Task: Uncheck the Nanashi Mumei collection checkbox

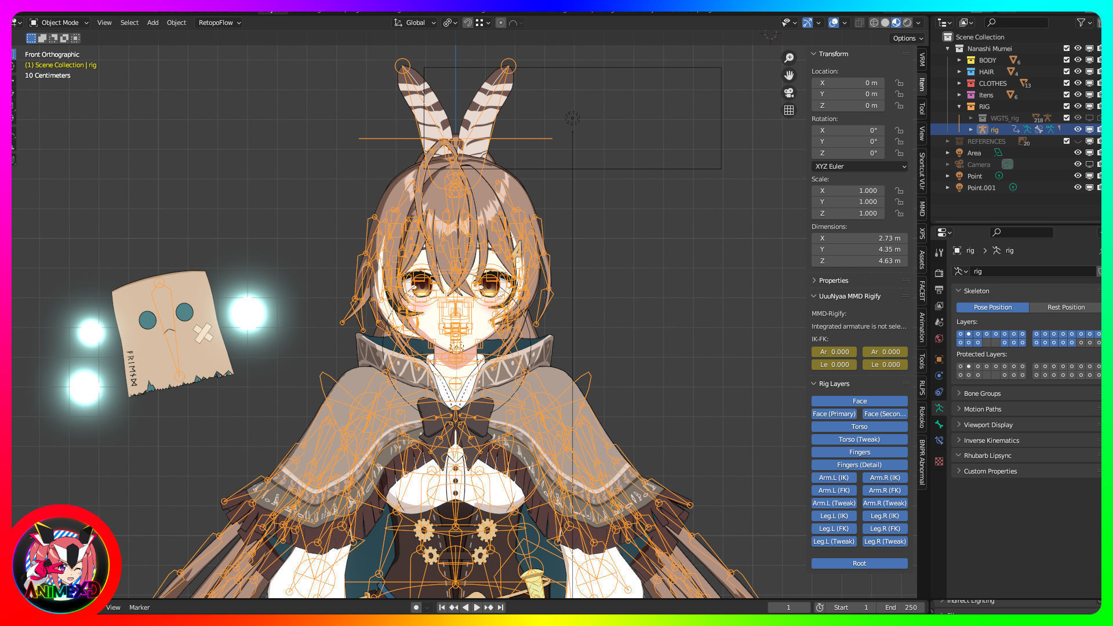Action: (x=1066, y=48)
